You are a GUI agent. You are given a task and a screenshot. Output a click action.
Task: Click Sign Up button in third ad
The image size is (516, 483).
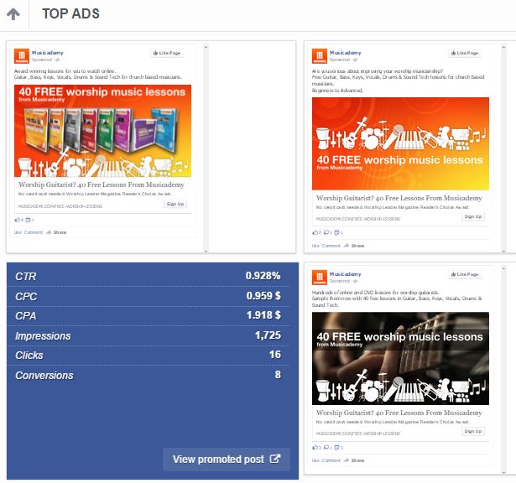point(473,431)
